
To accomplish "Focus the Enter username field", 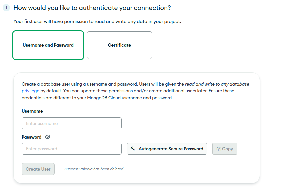I will click(x=72, y=123).
